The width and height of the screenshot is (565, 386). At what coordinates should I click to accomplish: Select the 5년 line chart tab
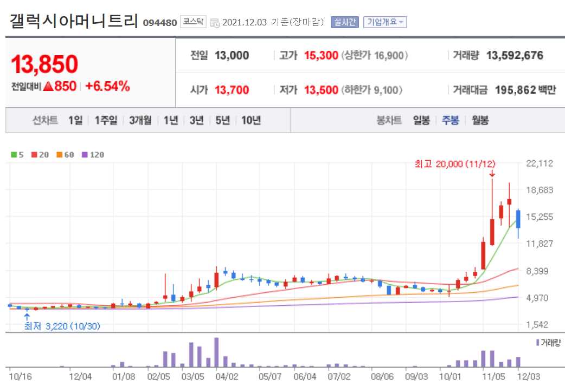(223, 120)
